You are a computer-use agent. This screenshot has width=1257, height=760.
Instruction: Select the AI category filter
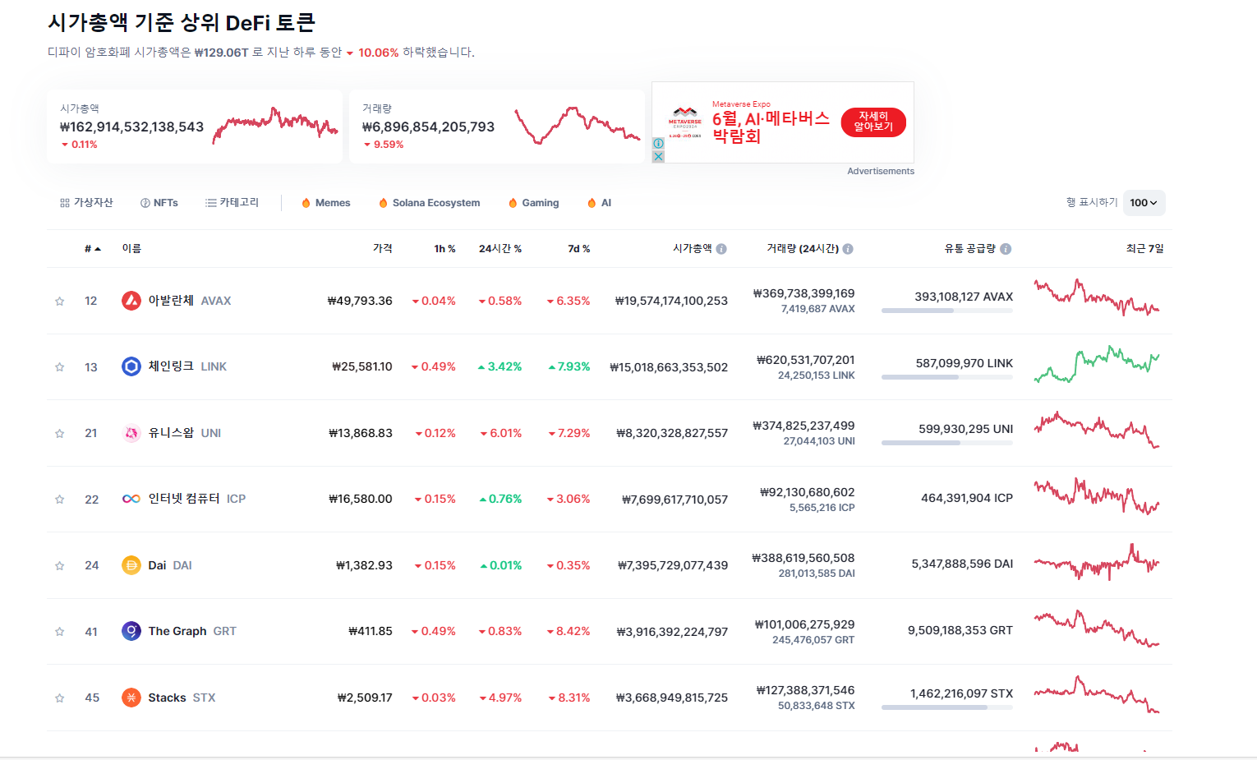coord(600,203)
